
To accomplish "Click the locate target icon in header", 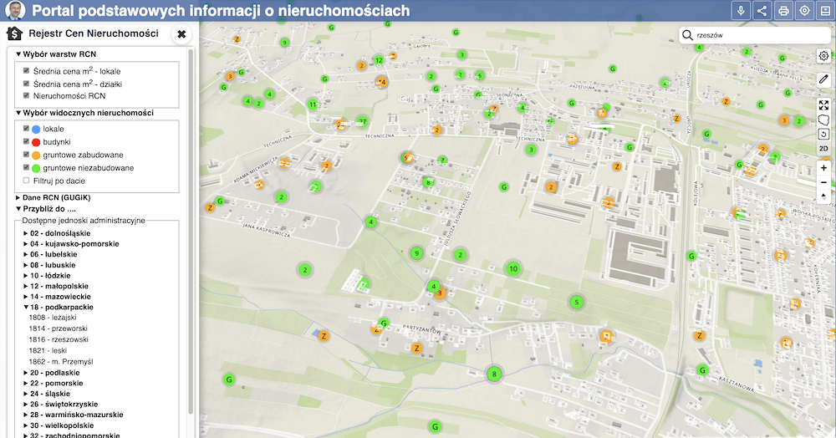I will 805,11.
